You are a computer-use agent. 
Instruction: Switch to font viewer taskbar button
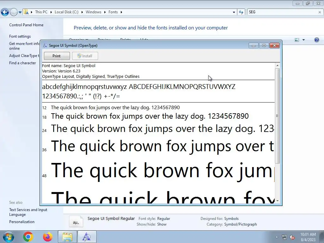coord(87,237)
